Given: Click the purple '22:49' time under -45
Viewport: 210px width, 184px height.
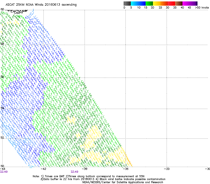Looking at the screenshot, I should (4, 172).
